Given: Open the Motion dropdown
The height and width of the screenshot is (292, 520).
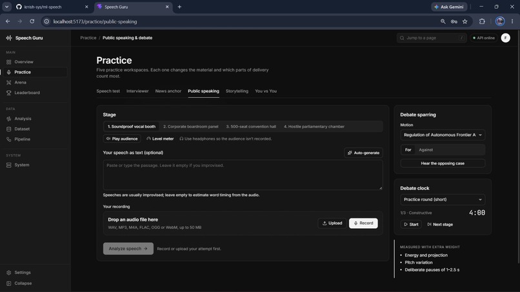Looking at the screenshot, I should pos(443,135).
